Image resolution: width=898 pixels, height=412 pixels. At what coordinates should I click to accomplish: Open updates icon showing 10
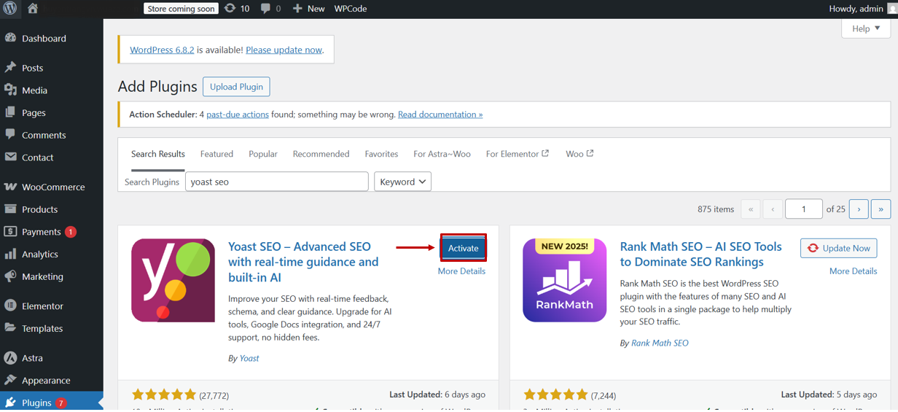click(230, 8)
